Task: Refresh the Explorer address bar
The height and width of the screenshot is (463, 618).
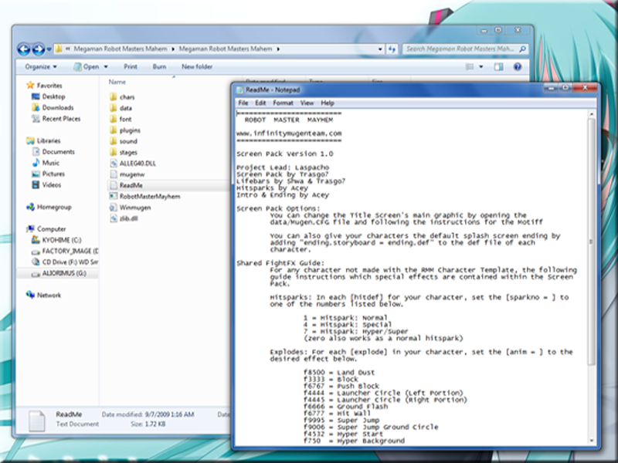Action: click(x=392, y=49)
